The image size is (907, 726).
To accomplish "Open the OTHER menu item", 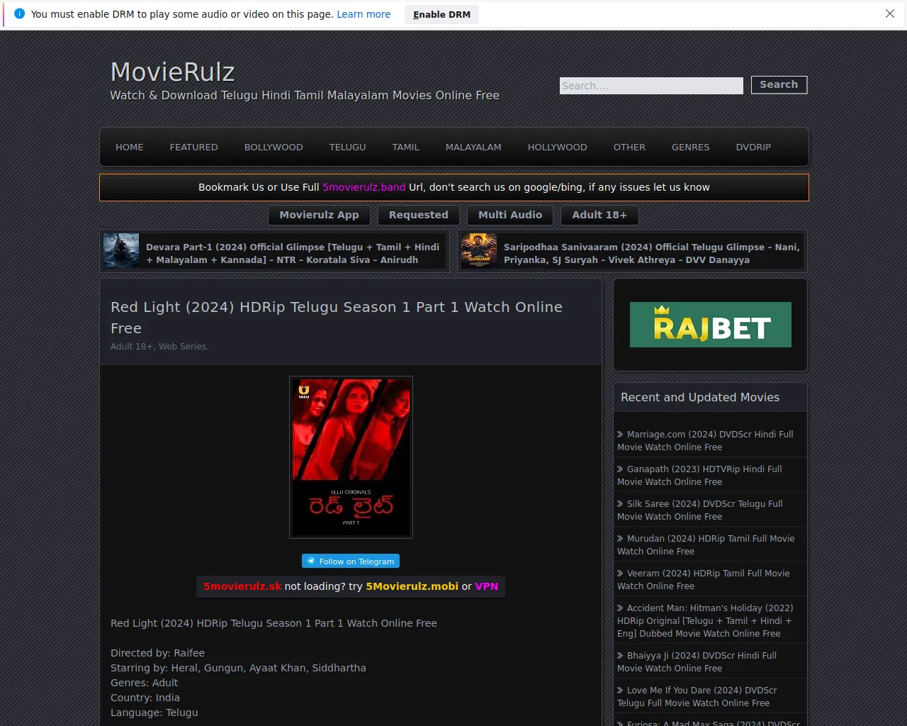I will point(629,147).
